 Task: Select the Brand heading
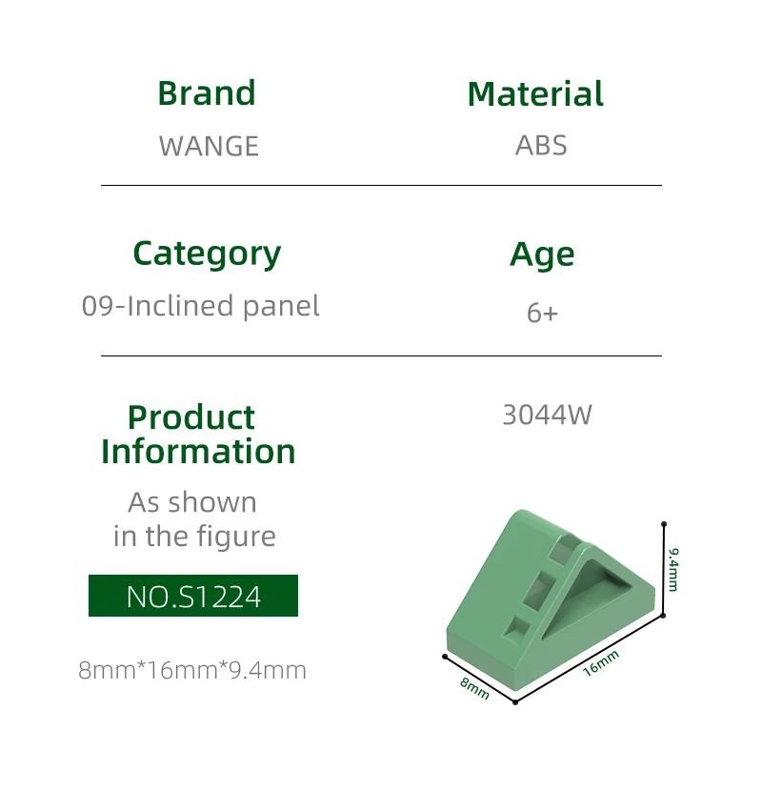[207, 93]
